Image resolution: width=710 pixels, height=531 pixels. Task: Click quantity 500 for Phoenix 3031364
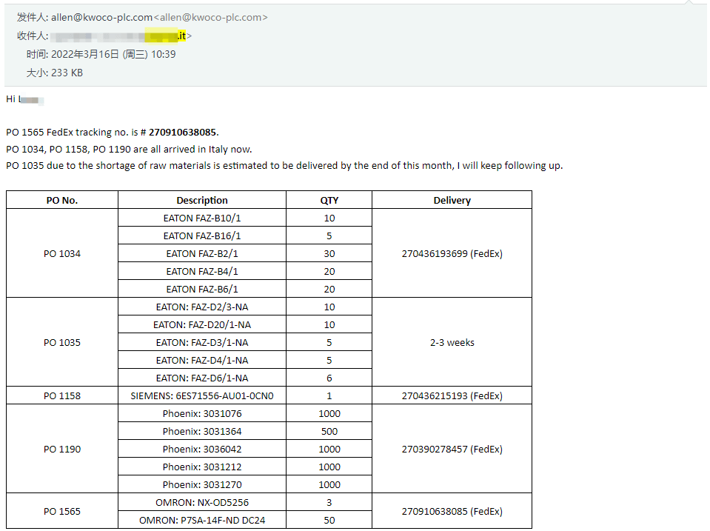coord(329,431)
